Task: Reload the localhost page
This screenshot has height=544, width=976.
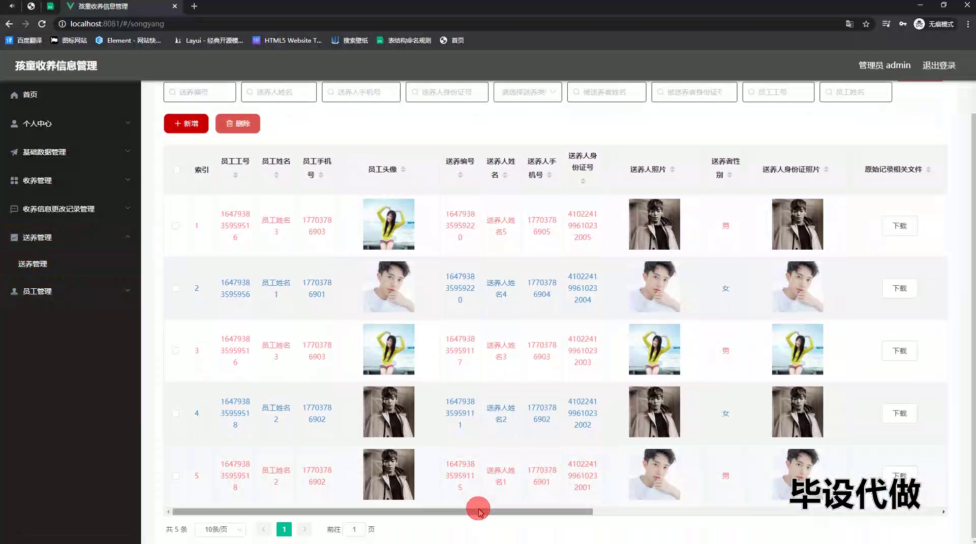Action: pyautogui.click(x=42, y=24)
